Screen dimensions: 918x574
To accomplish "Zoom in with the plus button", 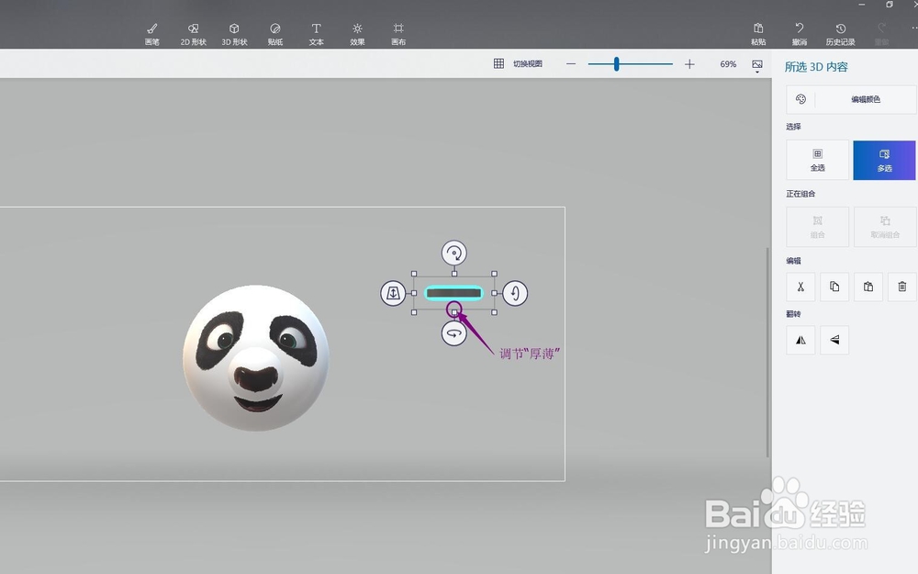I will click(689, 64).
